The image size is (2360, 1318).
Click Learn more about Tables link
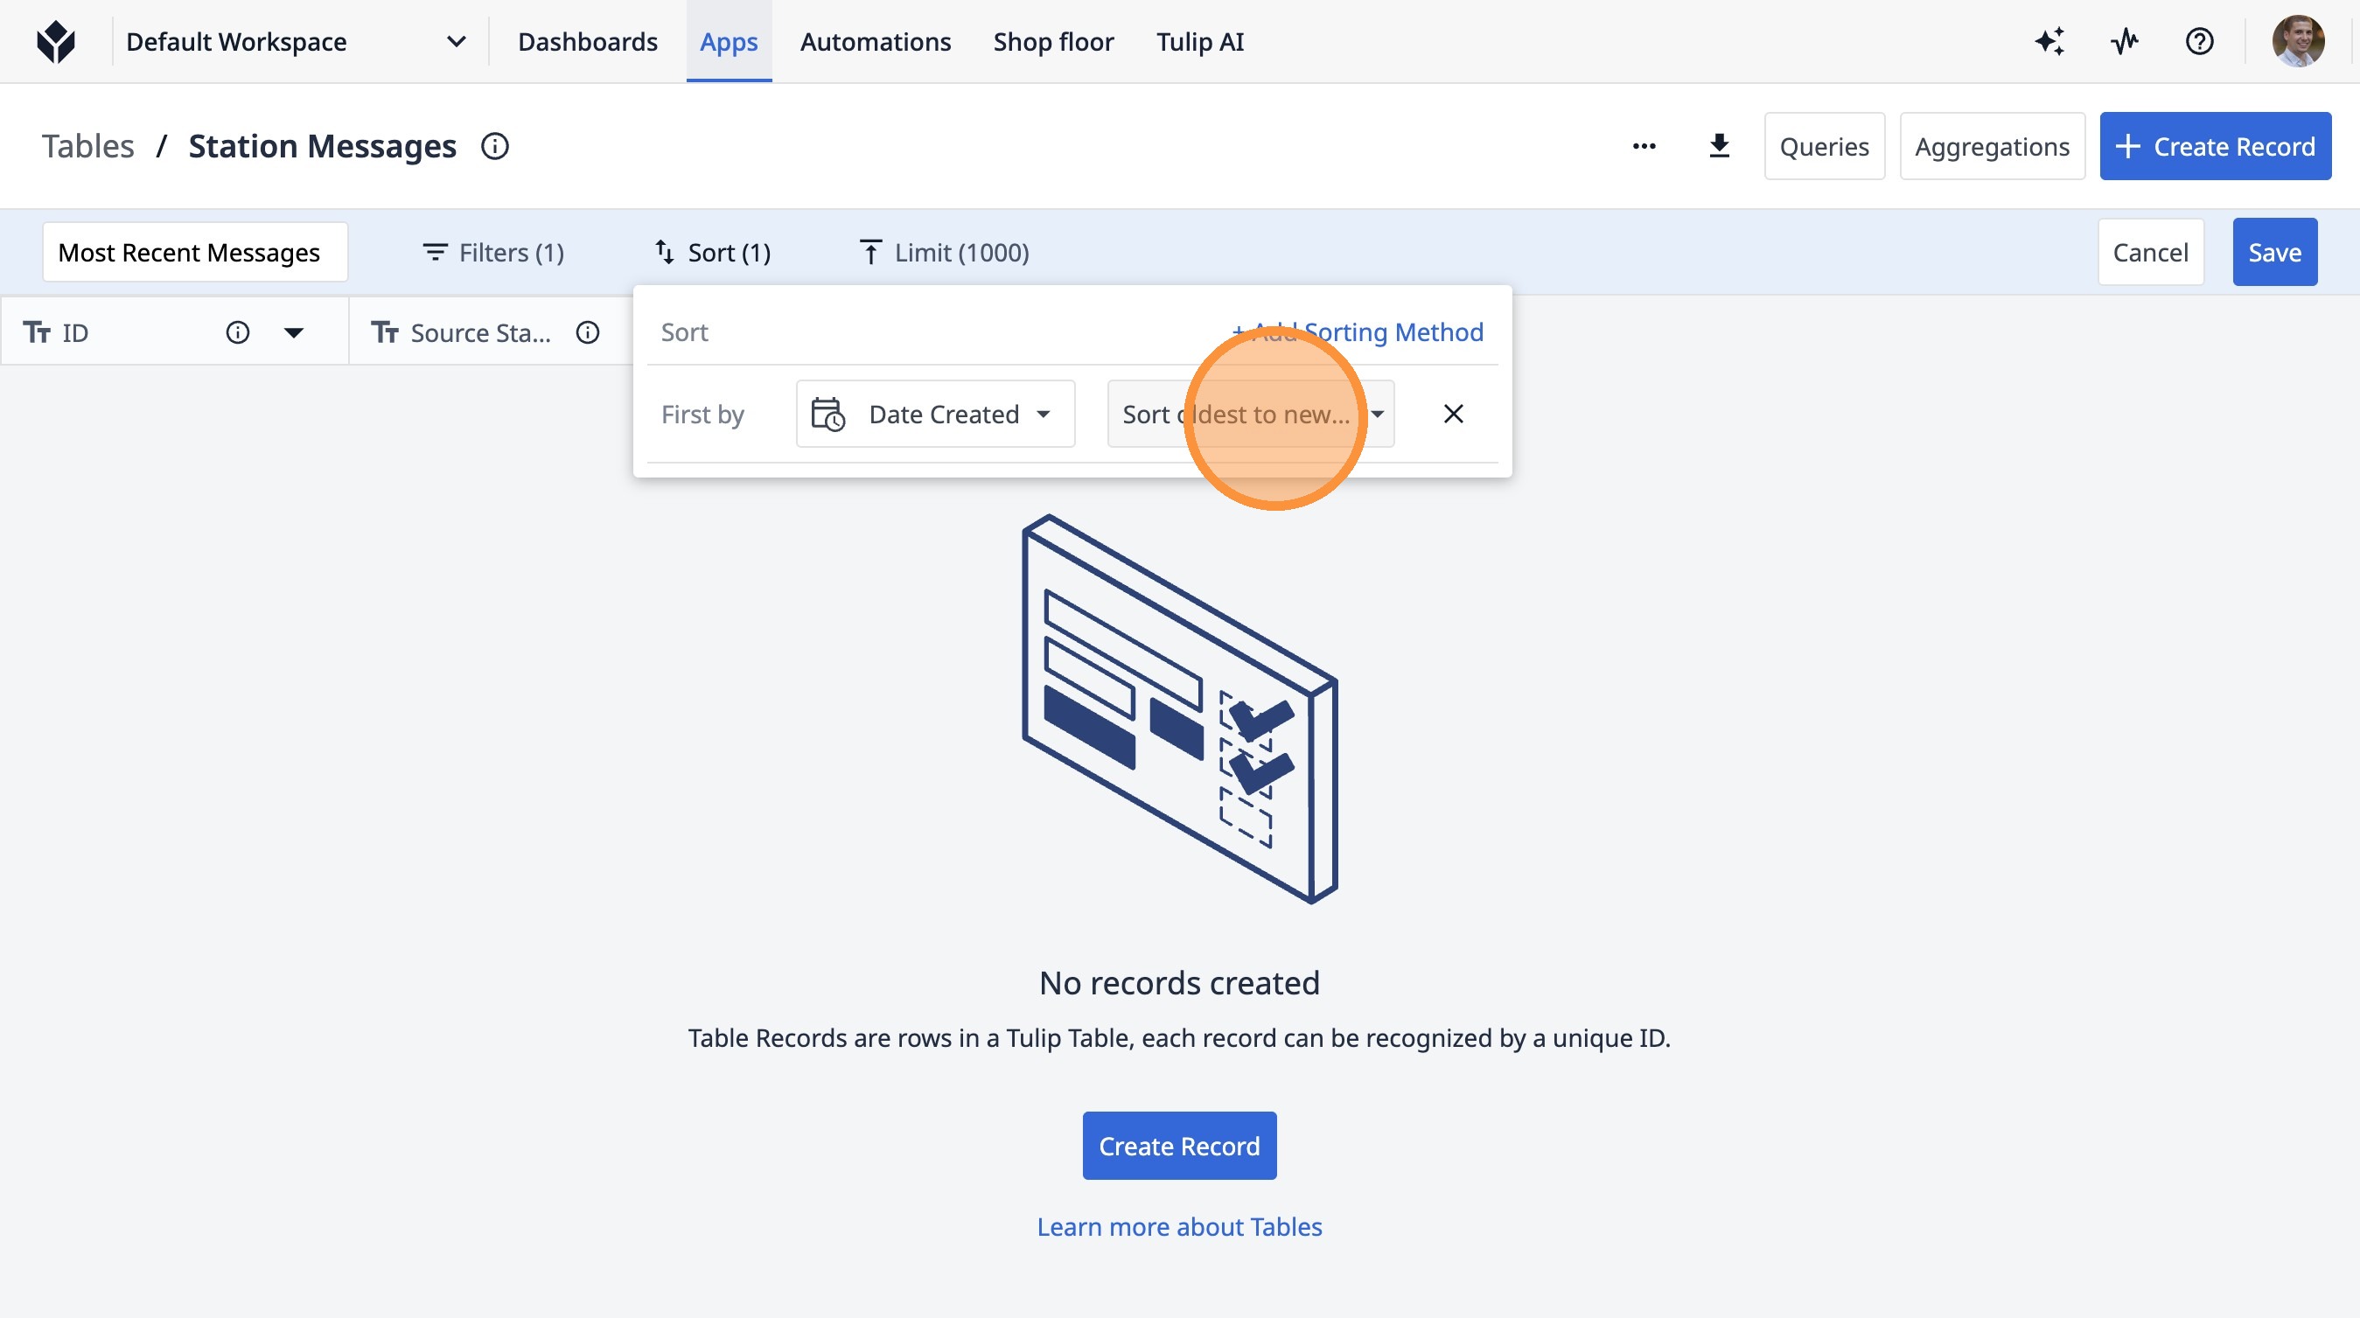(1179, 1226)
